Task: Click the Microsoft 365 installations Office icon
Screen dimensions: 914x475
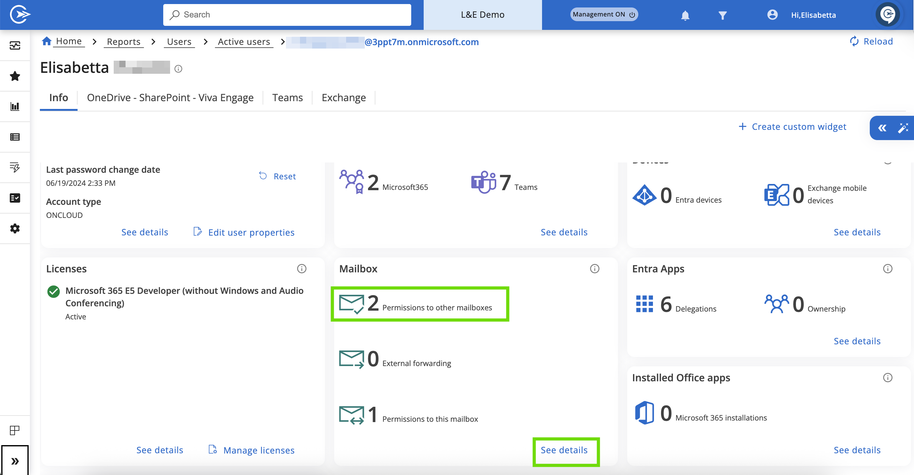Action: (x=644, y=413)
